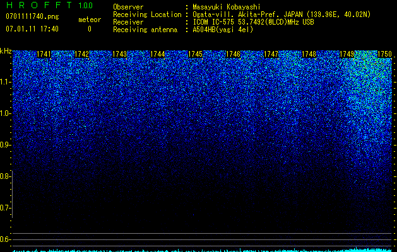The height and width of the screenshot is (252, 397).
Task: Click the 1747 time marker
Action: click(x=271, y=54)
